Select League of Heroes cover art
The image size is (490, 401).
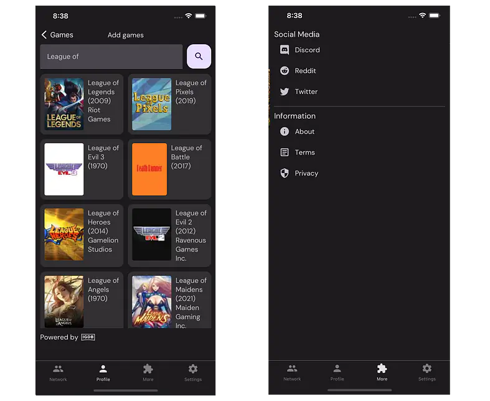[x=64, y=234]
